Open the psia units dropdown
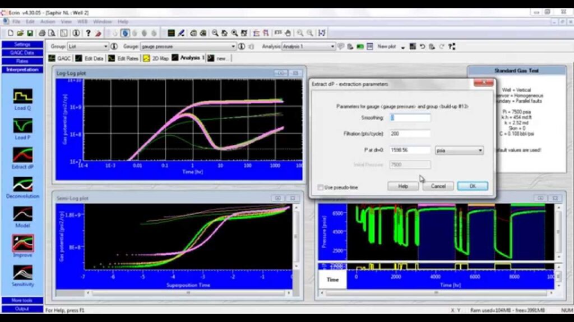The height and width of the screenshot is (322, 574). 480,150
